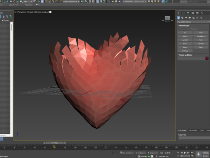Click the TextPlus primitive button

[x=185, y=51]
